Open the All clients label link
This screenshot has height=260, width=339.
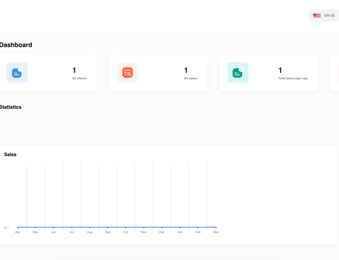click(x=79, y=79)
